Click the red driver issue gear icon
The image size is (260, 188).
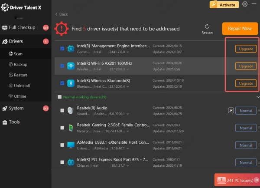(62, 29)
